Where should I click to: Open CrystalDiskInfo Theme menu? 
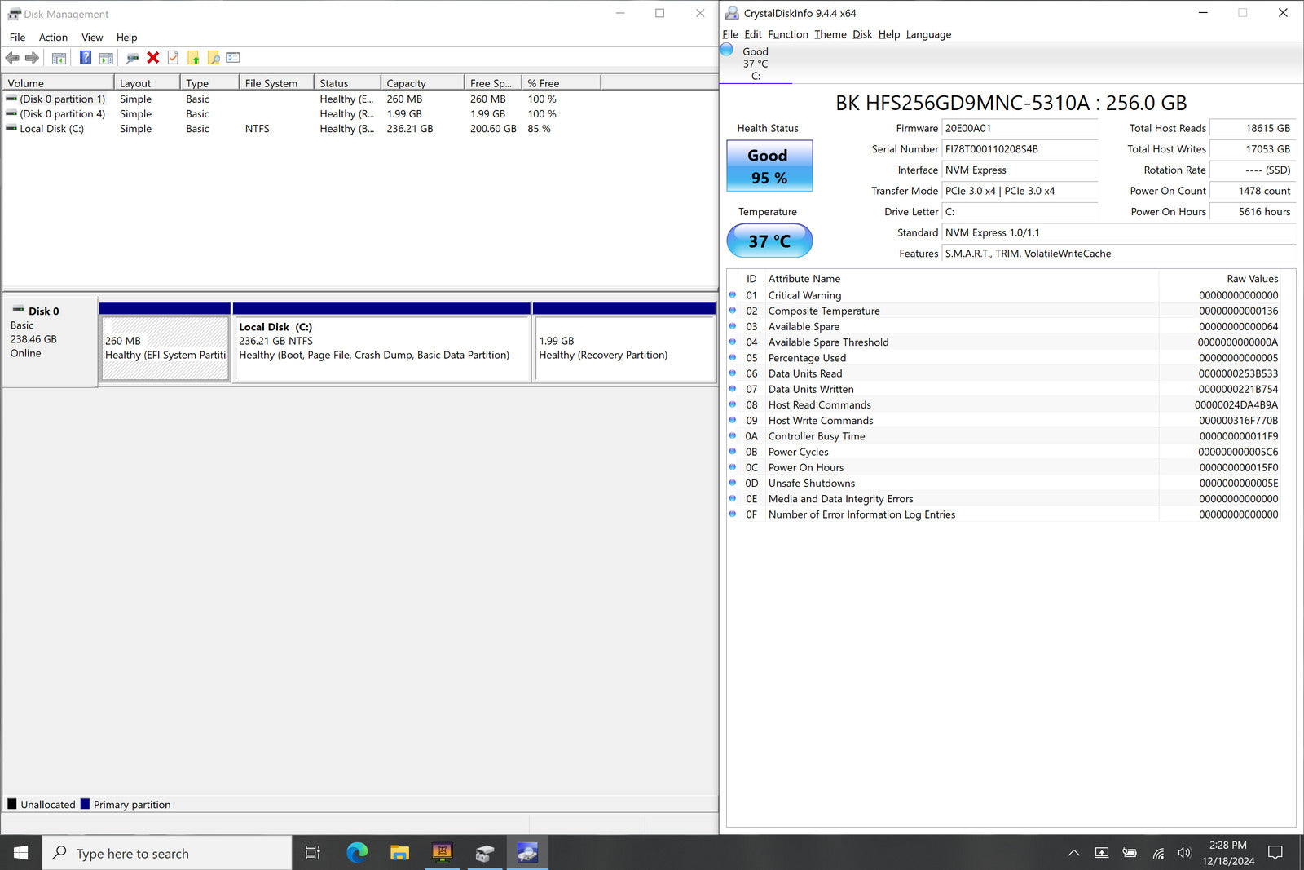pos(830,34)
